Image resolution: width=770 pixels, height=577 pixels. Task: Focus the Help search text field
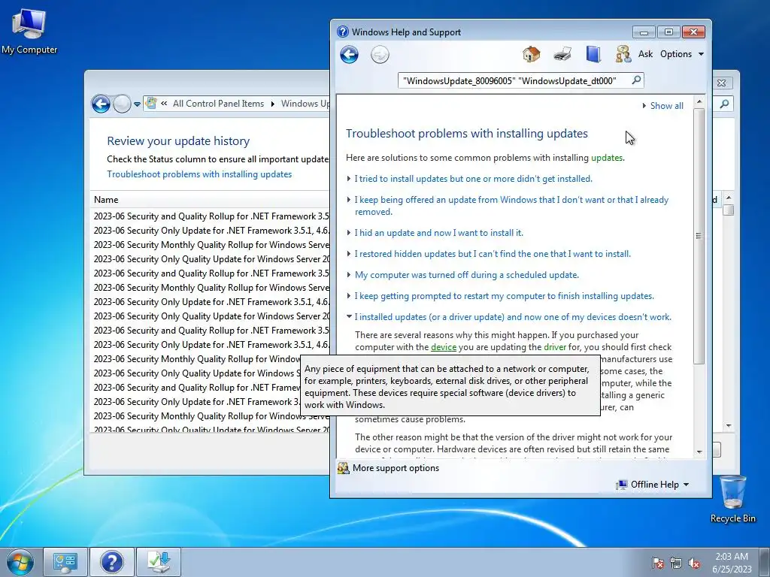tap(514, 80)
